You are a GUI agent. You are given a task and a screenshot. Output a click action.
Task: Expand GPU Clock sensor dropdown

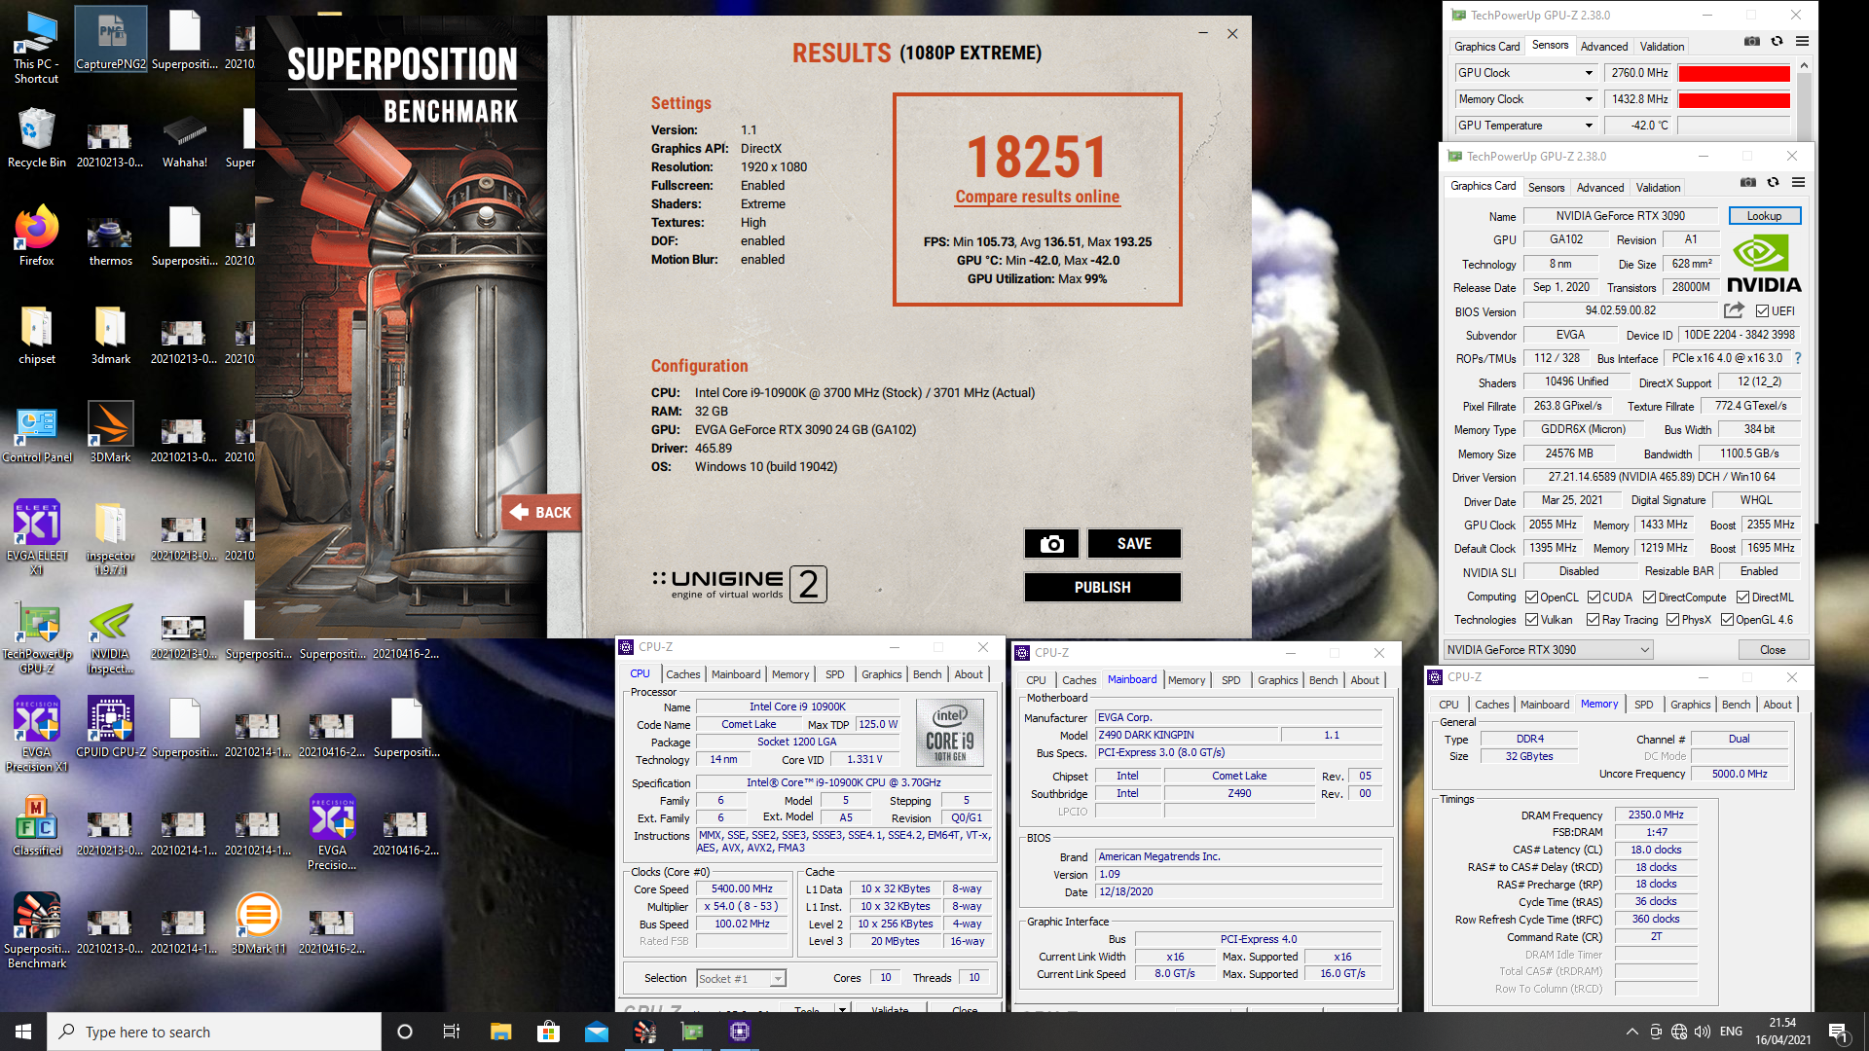point(1589,73)
